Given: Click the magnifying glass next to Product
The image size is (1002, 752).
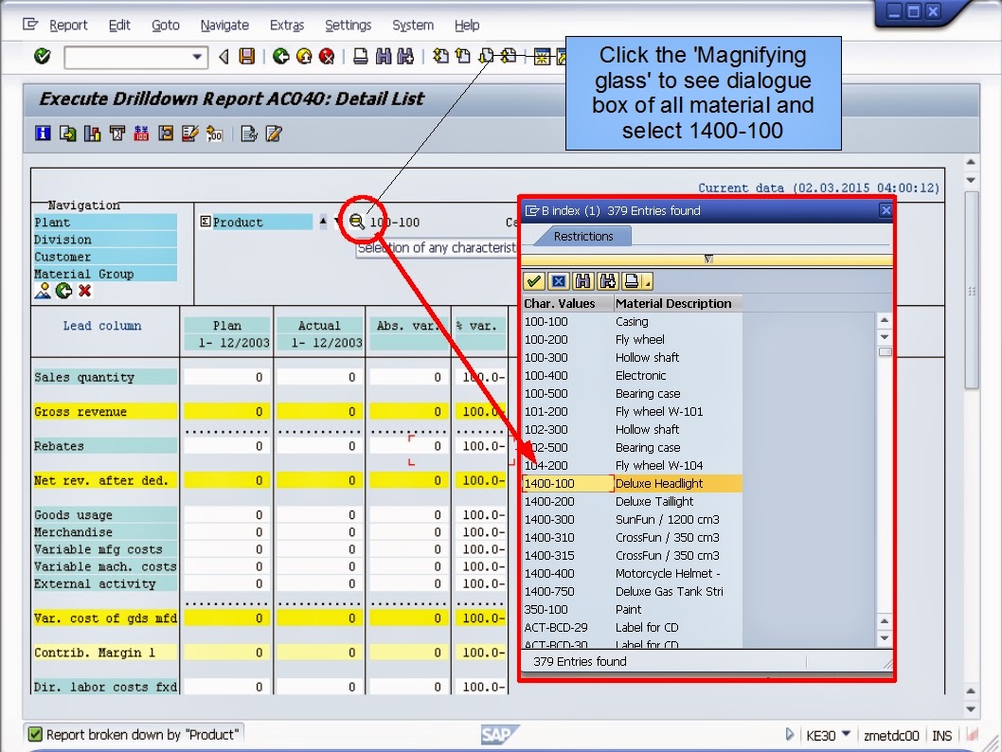Looking at the screenshot, I should point(358,222).
